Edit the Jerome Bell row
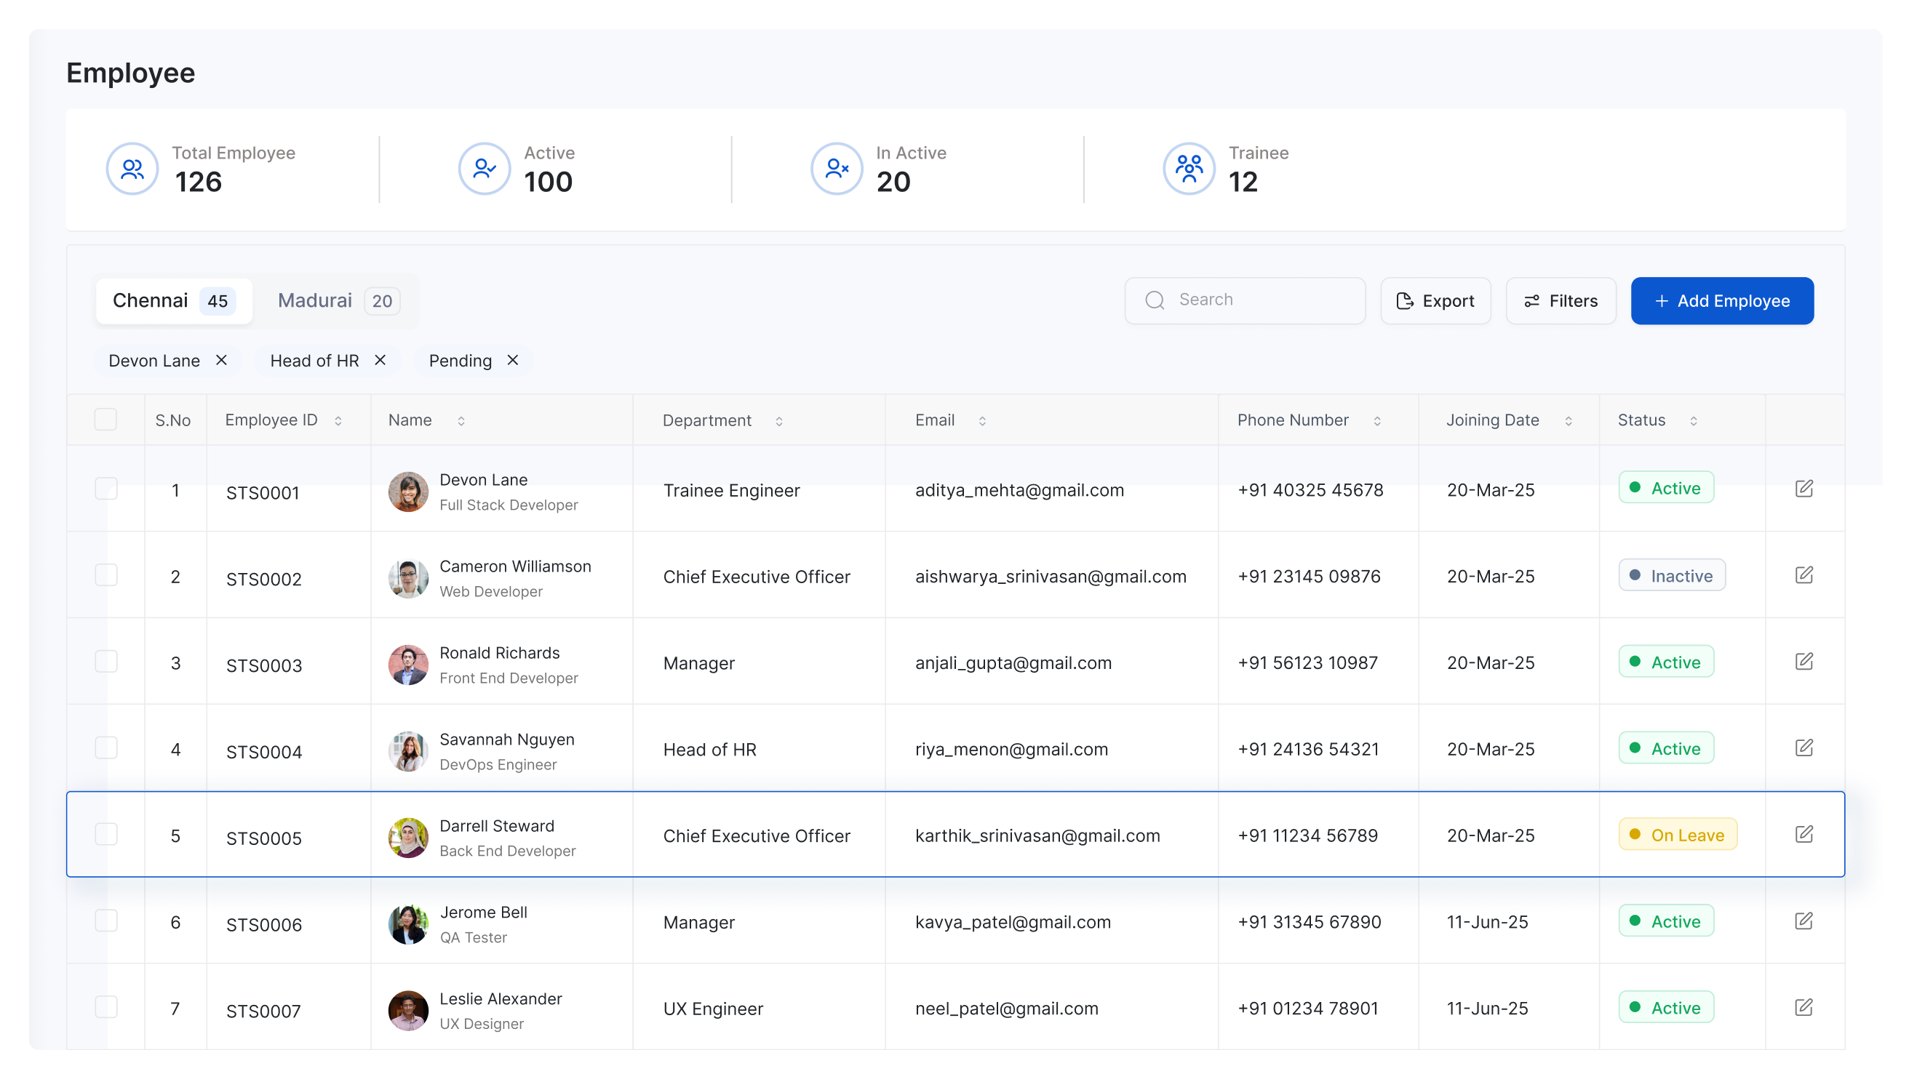 (1804, 921)
